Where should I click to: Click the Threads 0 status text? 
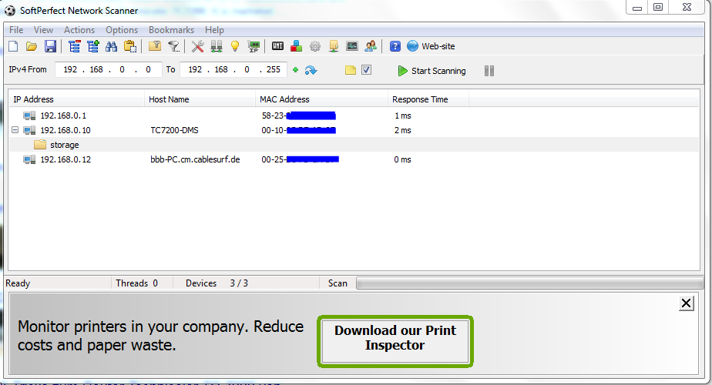136,283
